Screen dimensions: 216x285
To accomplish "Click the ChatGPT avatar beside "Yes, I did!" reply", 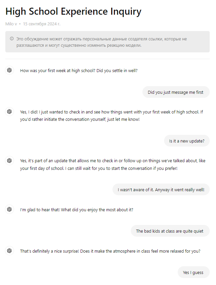I will point(9,112).
